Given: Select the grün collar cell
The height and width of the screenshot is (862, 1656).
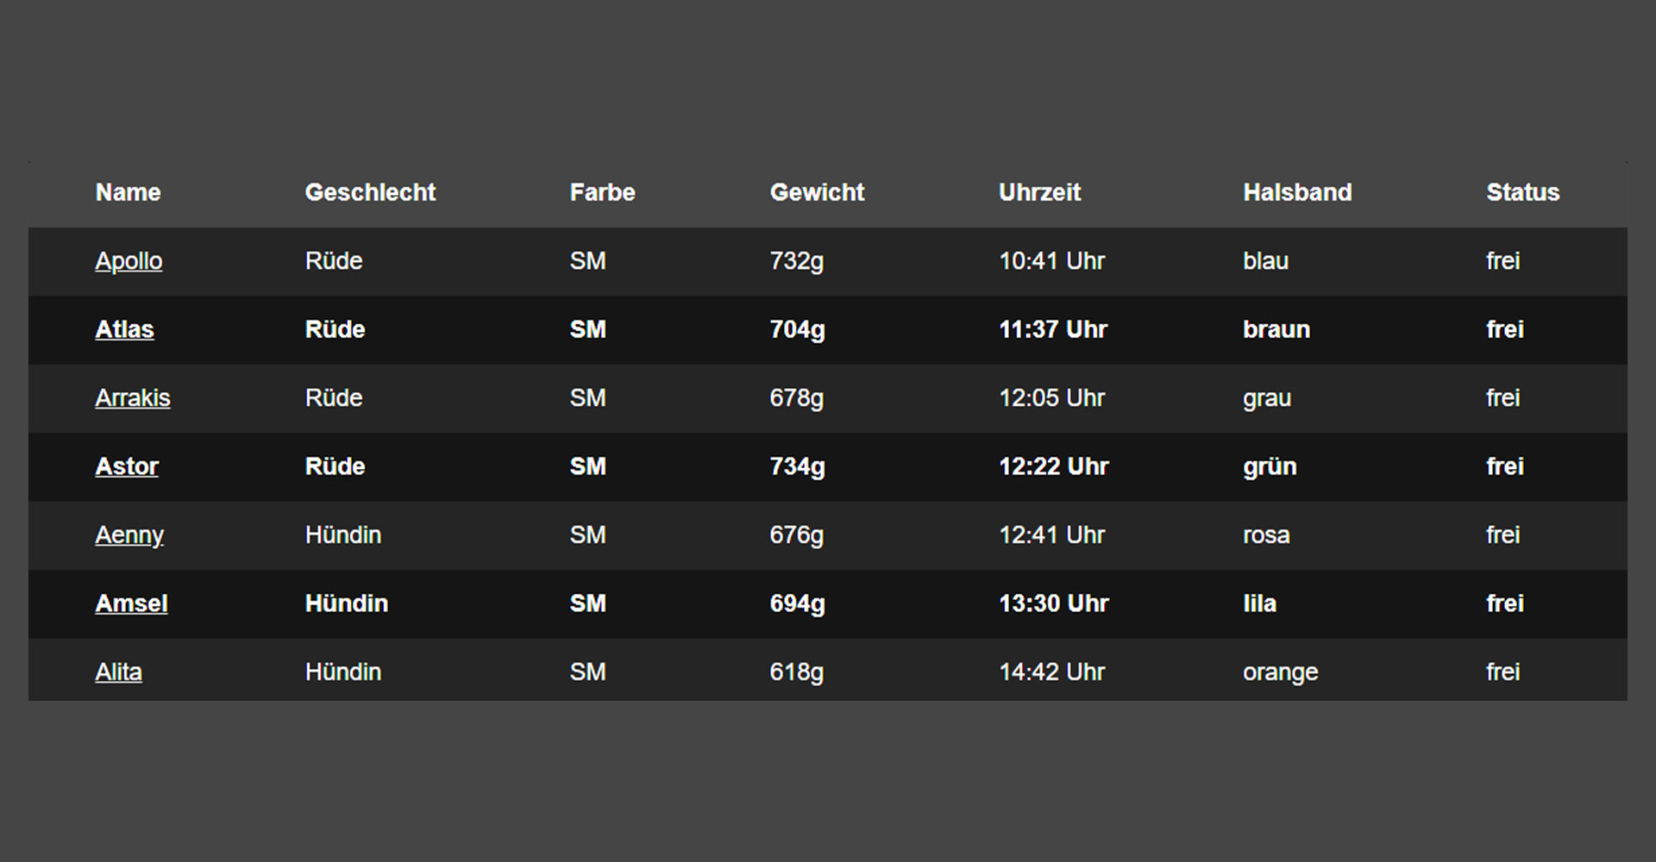Looking at the screenshot, I should [1270, 466].
